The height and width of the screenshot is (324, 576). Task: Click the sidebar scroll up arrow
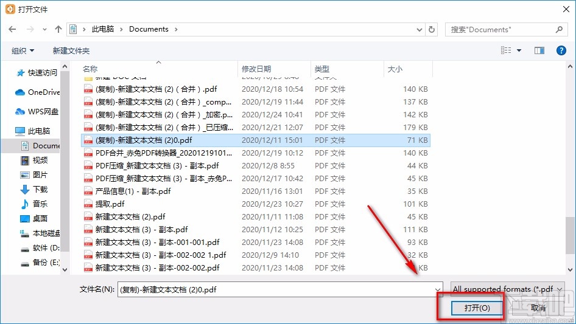65,67
